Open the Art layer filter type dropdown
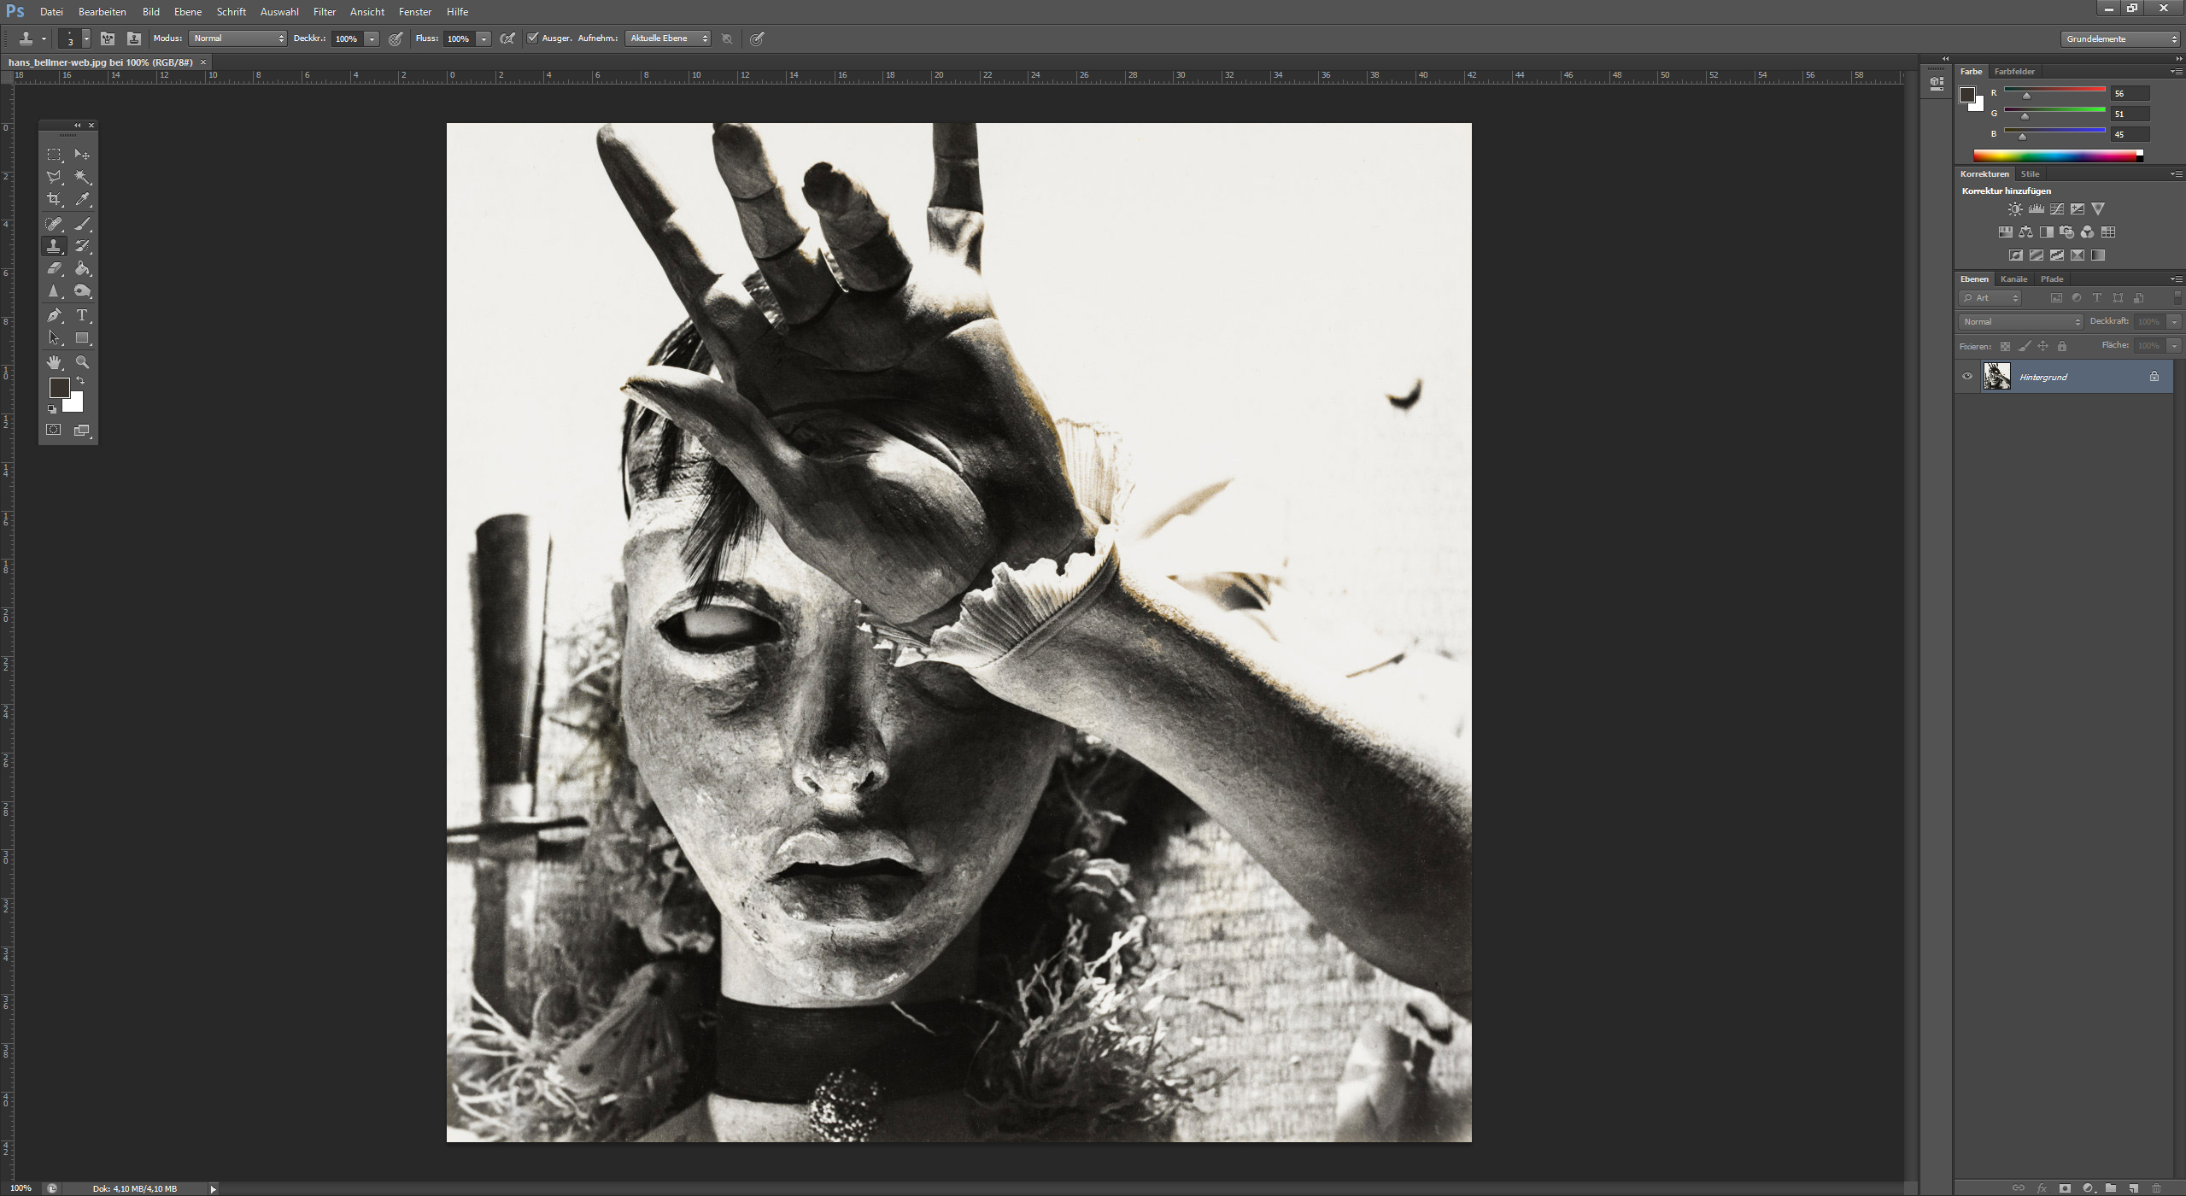Image resolution: width=2186 pixels, height=1196 pixels. tap(1990, 298)
